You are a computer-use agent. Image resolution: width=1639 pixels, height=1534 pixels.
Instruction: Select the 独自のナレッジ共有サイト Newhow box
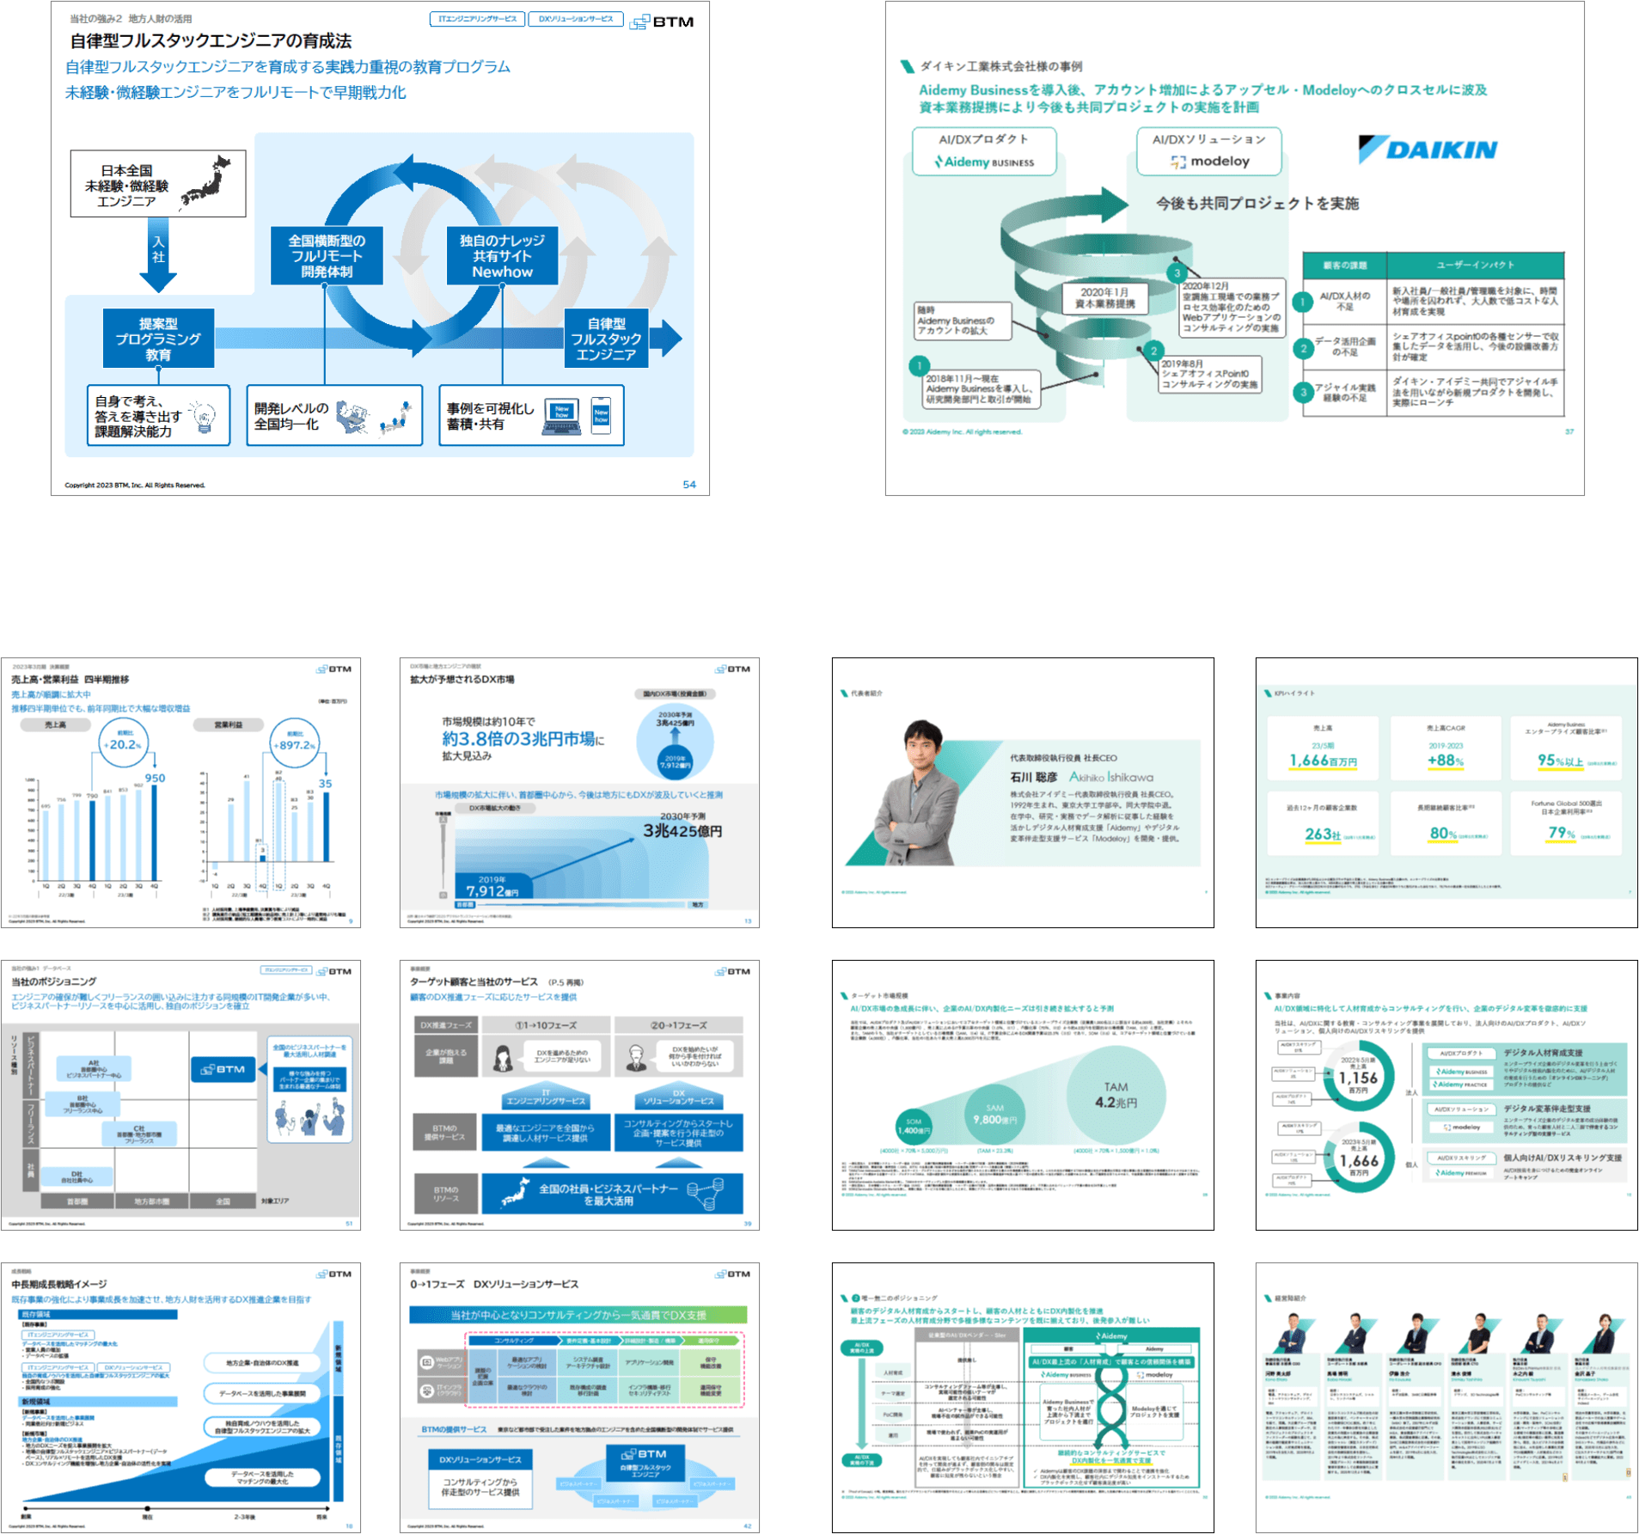tap(502, 255)
